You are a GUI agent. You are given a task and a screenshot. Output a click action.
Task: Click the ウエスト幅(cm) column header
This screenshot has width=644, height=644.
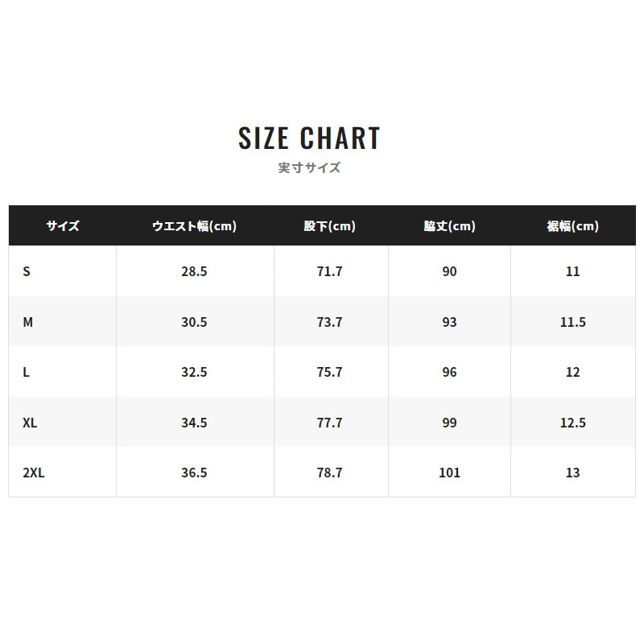pos(194,226)
